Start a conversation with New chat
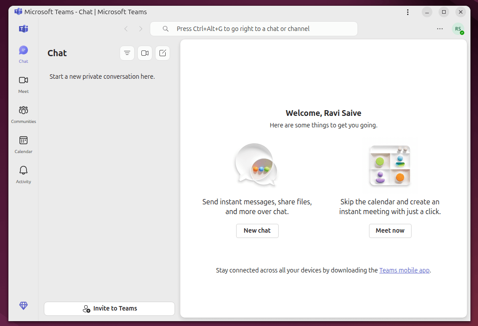Image resolution: width=478 pixels, height=326 pixels. (257, 230)
